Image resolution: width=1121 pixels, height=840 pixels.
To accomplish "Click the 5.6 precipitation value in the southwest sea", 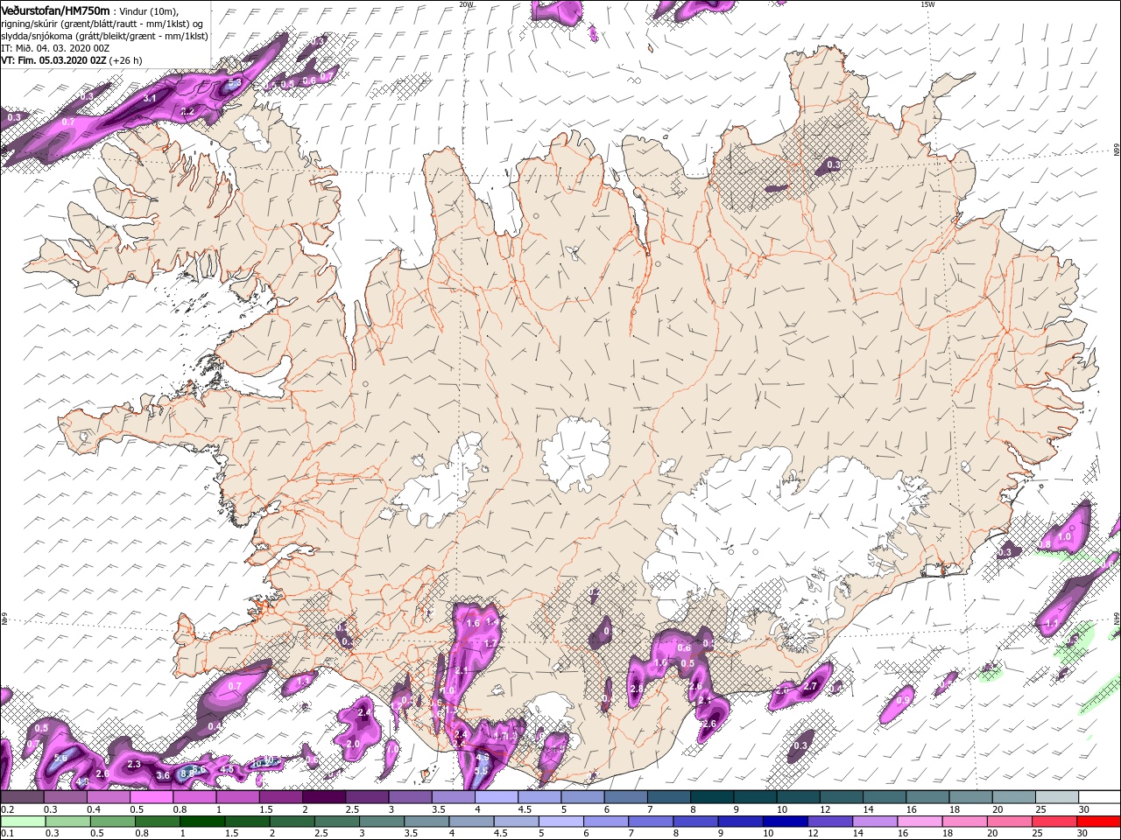I will (60, 758).
